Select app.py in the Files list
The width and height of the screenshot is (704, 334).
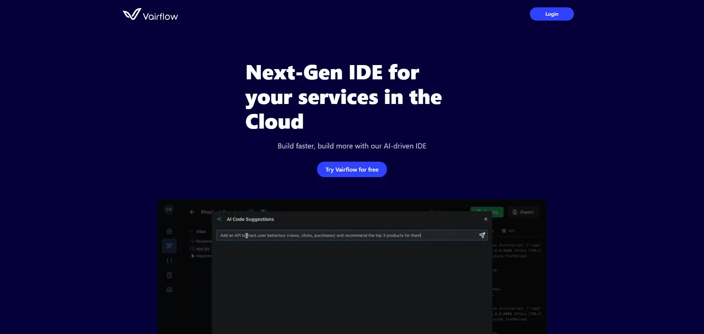[202, 249]
